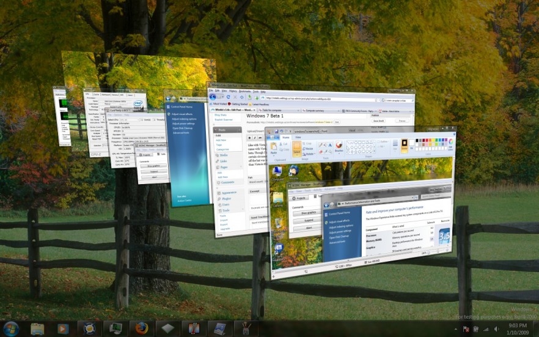This screenshot has height=337, width=539.
Task: Open Paint taskbar button with brushes cup
Action: 246,329
